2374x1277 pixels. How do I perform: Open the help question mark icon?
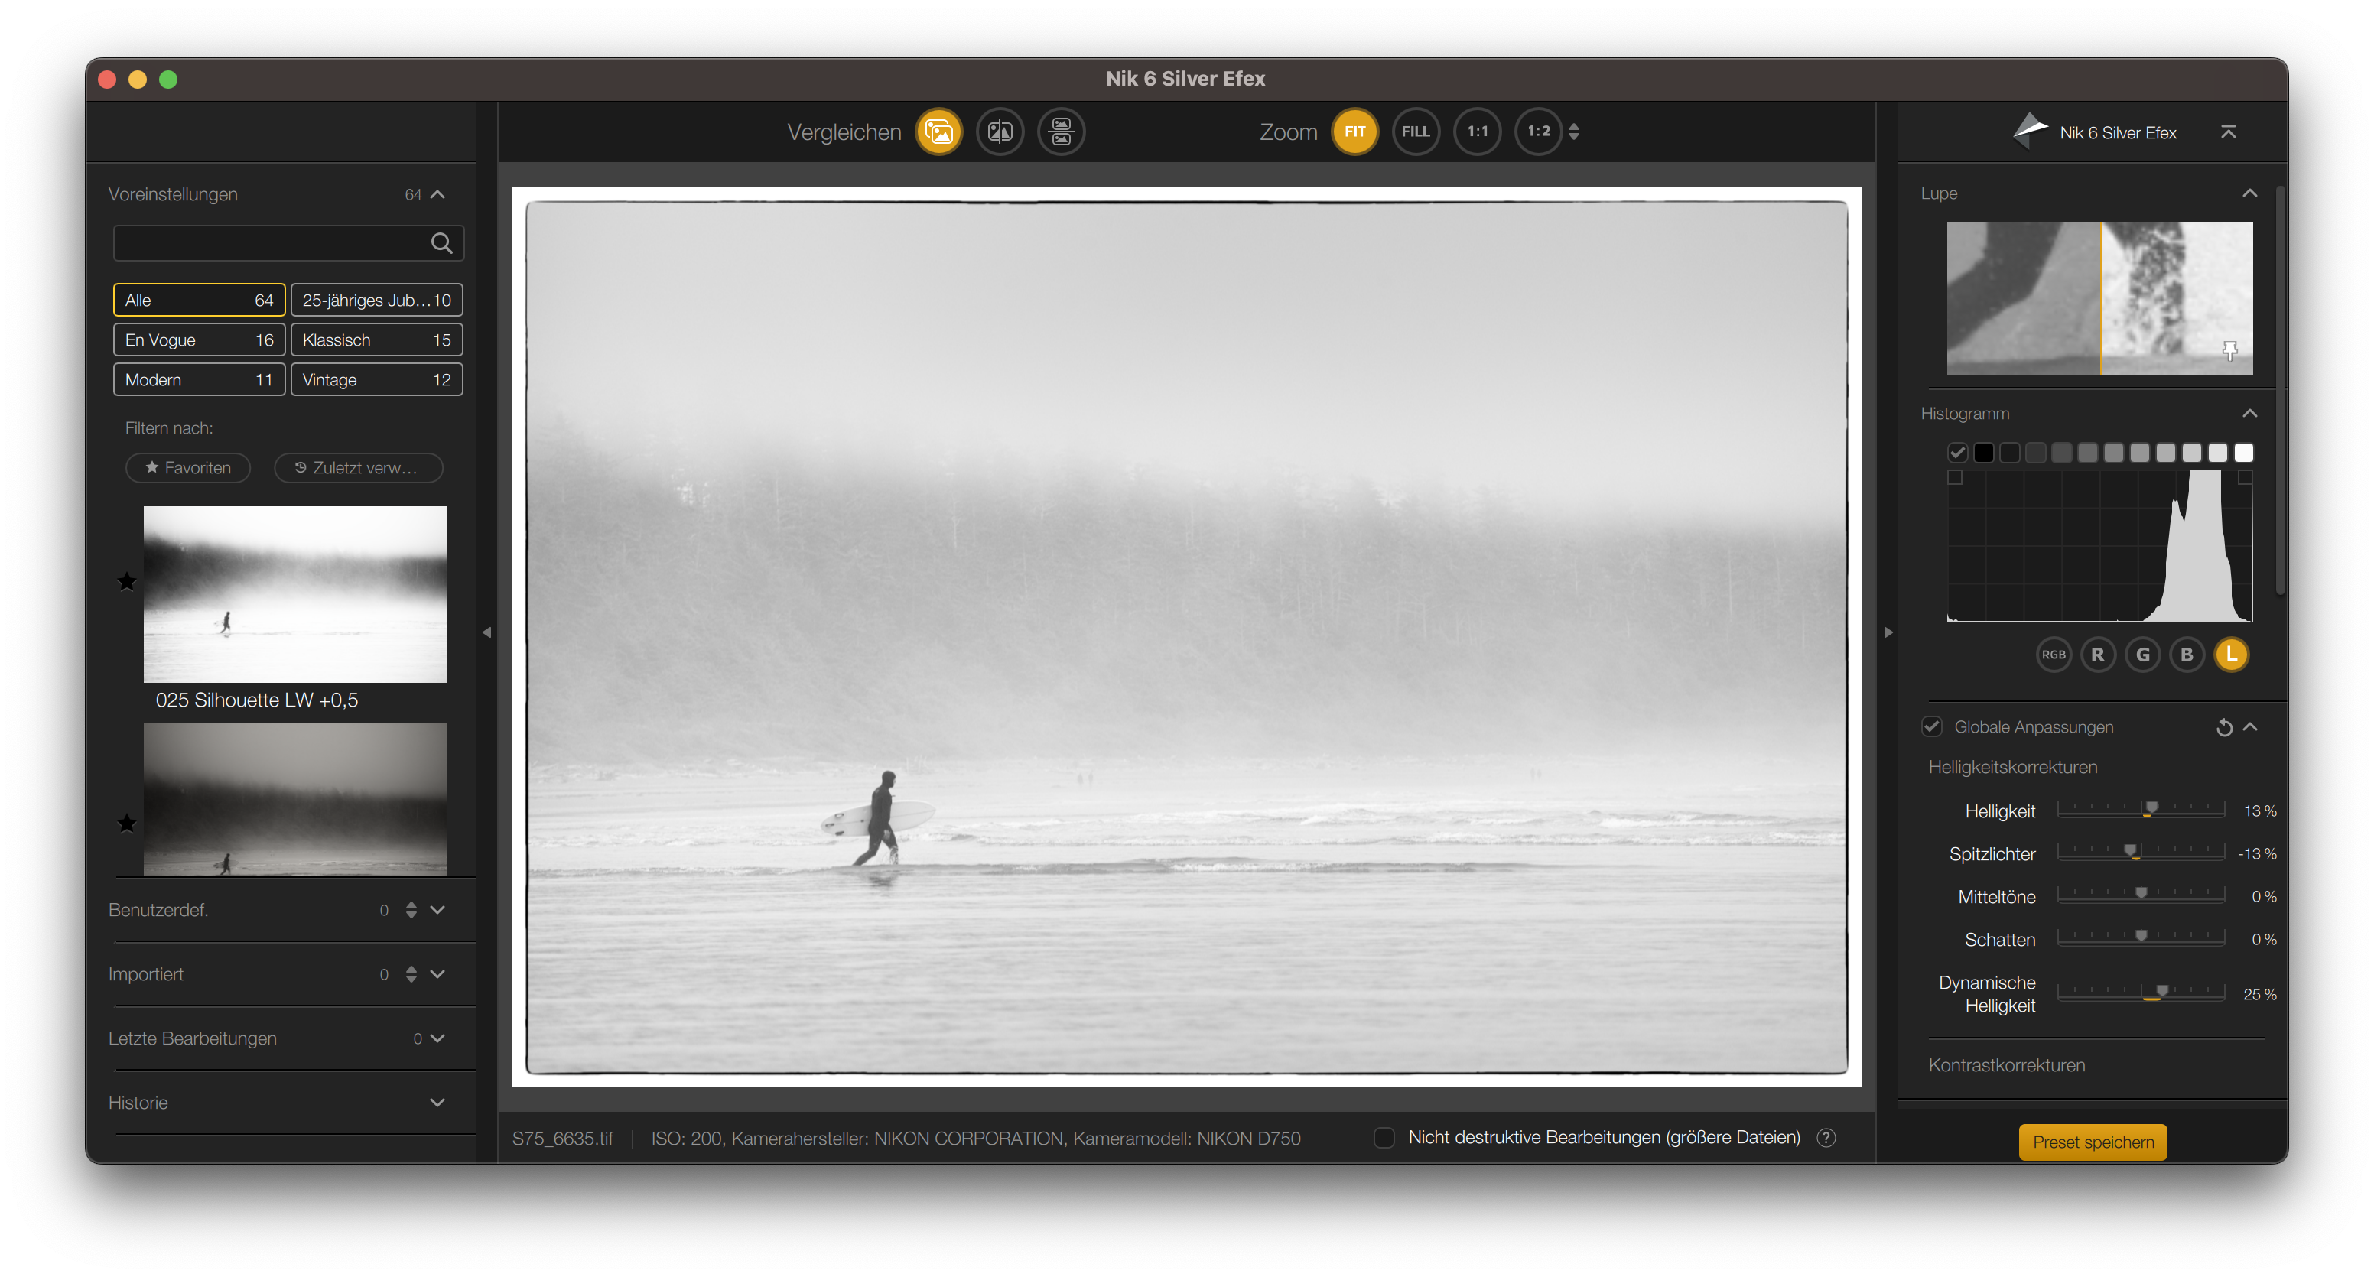[1826, 1138]
